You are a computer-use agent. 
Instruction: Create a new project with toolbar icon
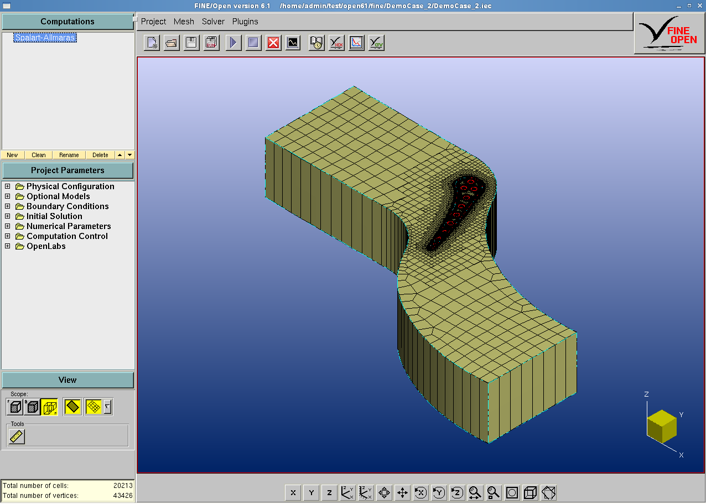tap(152, 43)
